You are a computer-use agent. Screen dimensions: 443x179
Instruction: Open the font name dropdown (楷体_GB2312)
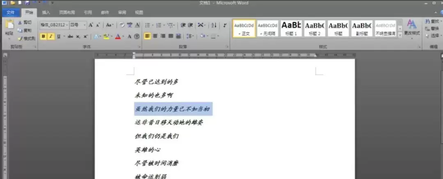[x=67, y=25]
